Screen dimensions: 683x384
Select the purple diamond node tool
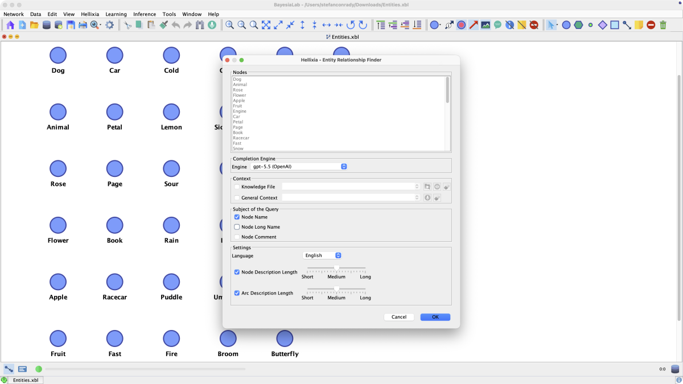click(x=603, y=25)
